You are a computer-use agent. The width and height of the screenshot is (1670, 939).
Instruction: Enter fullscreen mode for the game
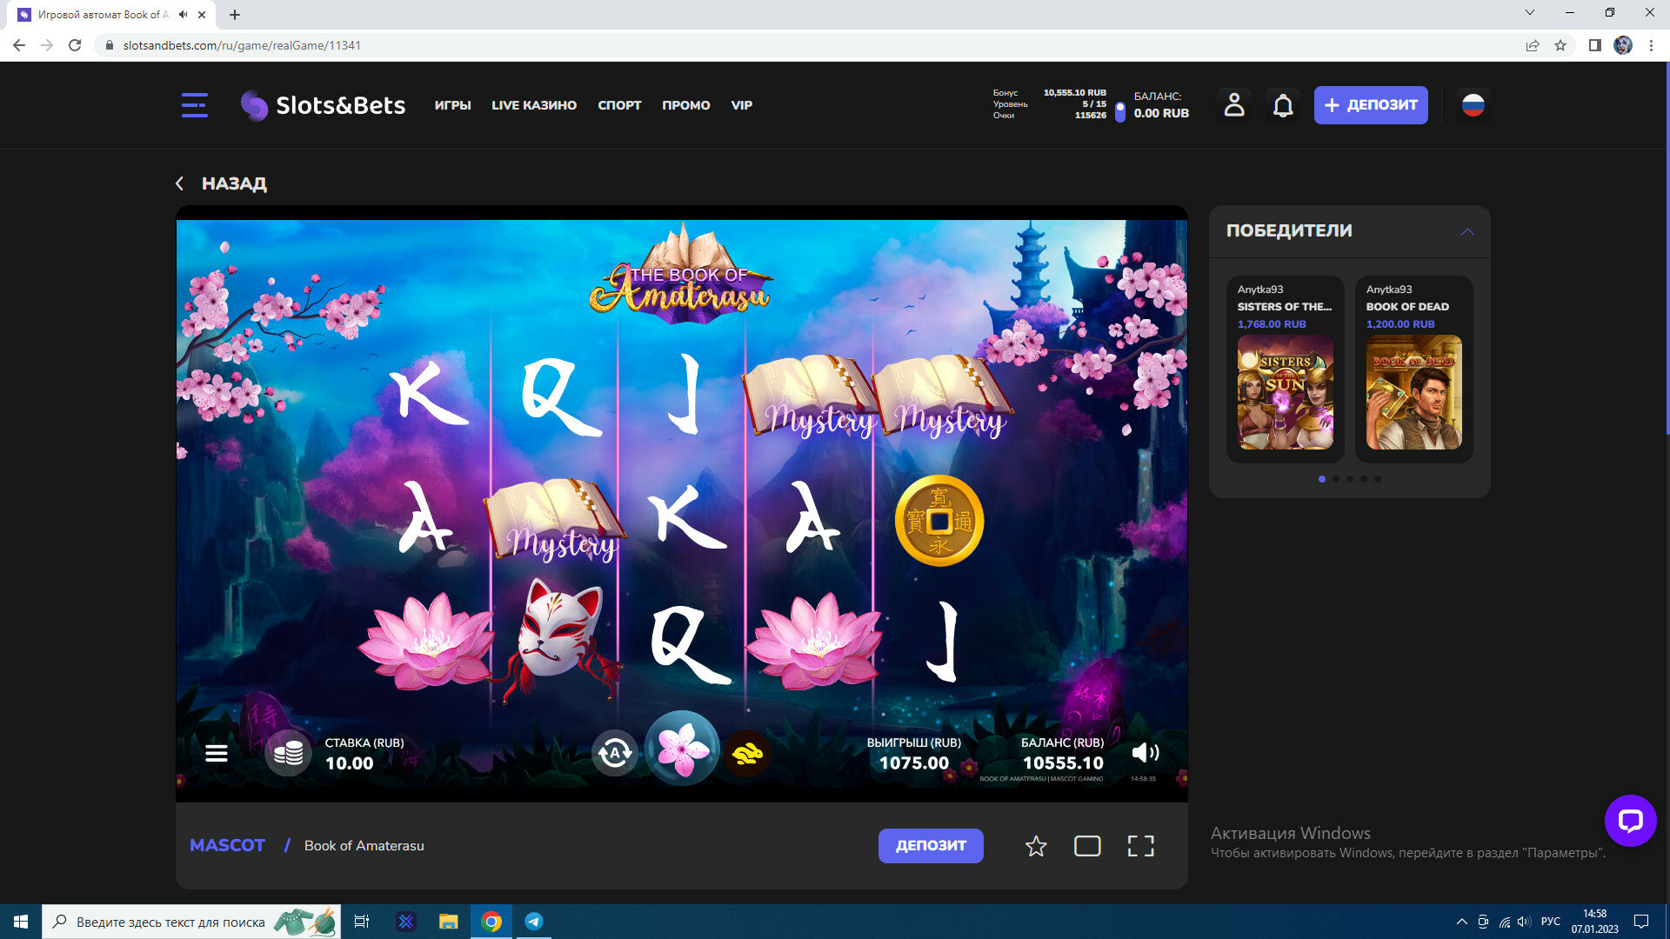(x=1140, y=846)
